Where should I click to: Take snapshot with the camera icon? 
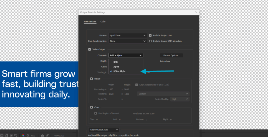pyautogui.click(x=42, y=135)
